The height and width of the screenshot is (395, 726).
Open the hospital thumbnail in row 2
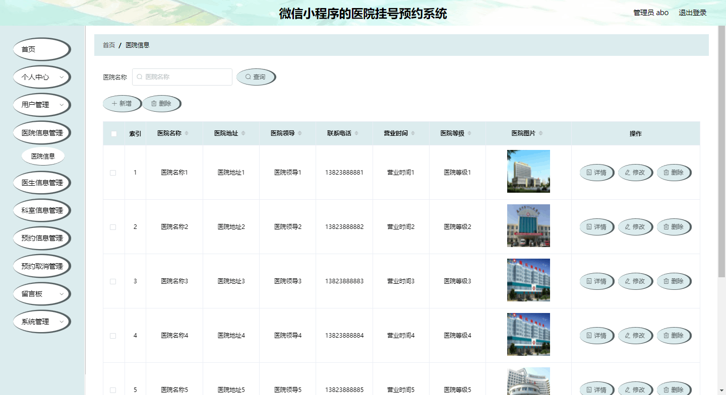click(x=528, y=225)
